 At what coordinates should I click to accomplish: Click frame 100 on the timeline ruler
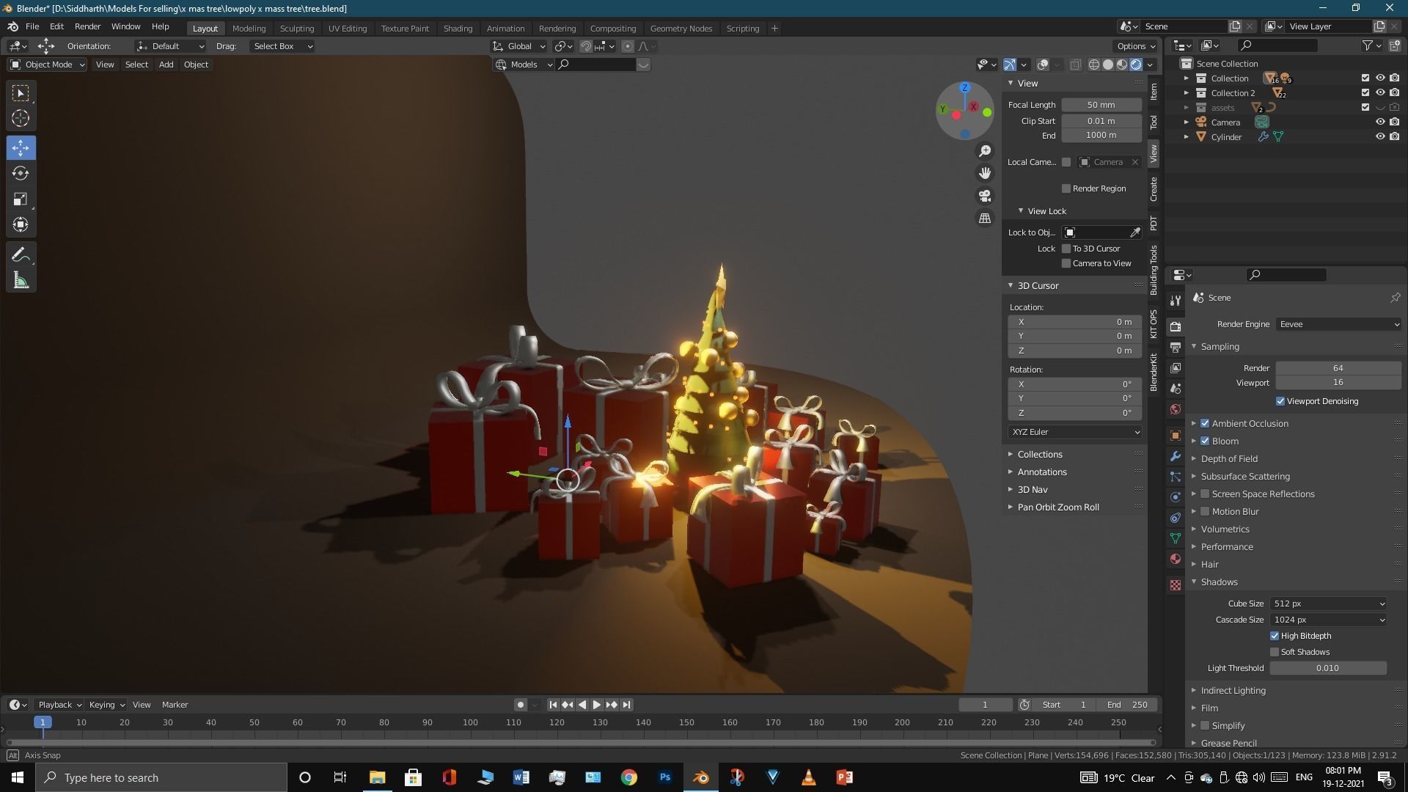(470, 722)
